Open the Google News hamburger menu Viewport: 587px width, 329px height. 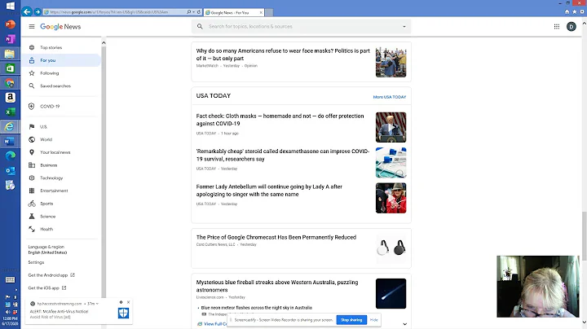32,27
